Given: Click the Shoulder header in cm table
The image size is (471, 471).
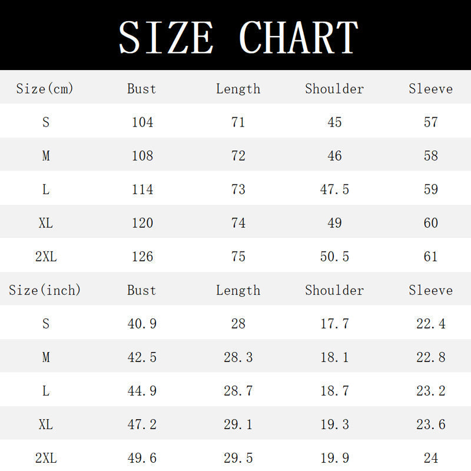Looking at the screenshot, I should point(334,89).
